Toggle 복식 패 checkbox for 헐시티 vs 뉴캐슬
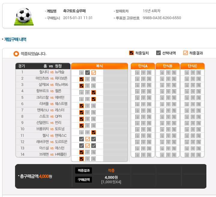216x197 pixels. [x=93, y=72]
